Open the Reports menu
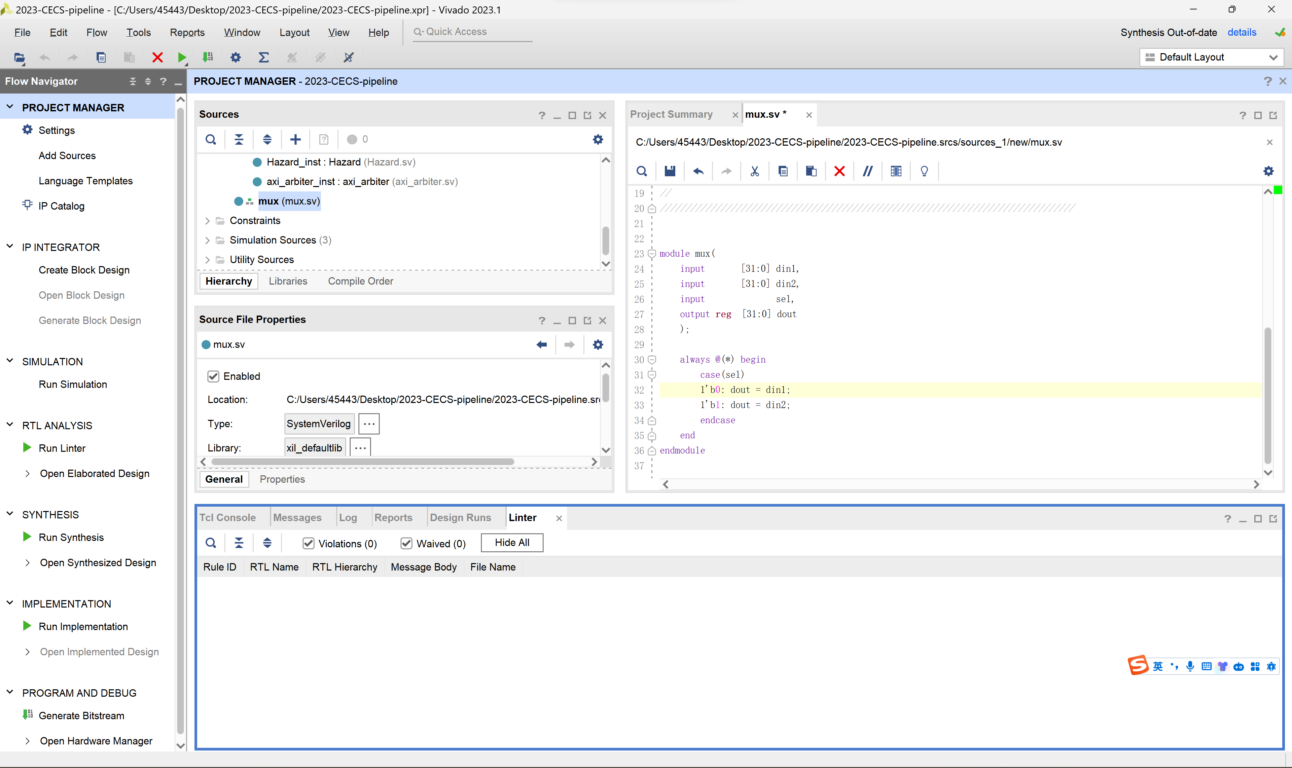This screenshot has height=768, width=1292. click(x=187, y=33)
